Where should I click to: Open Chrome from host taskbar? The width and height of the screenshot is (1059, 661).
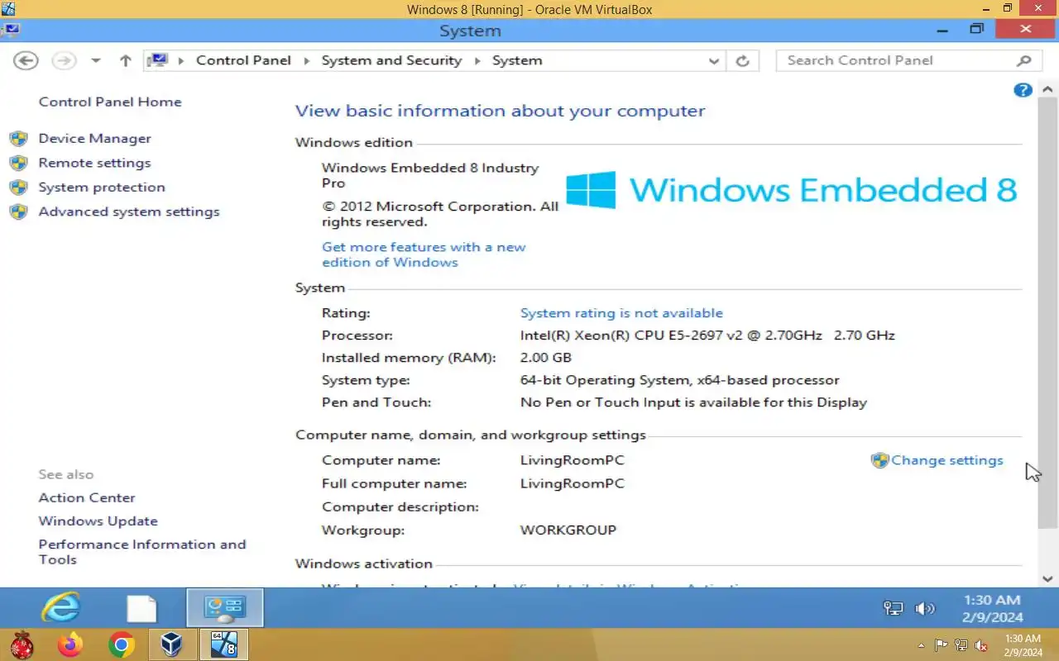122,644
